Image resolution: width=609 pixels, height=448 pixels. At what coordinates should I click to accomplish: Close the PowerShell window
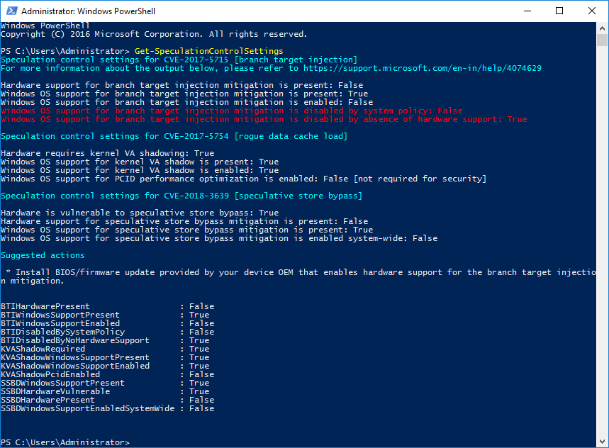click(592, 11)
